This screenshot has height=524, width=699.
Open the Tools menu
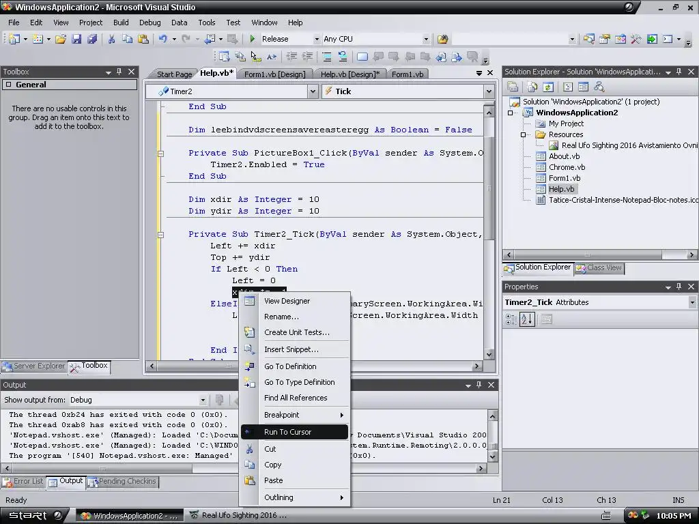(x=206, y=23)
